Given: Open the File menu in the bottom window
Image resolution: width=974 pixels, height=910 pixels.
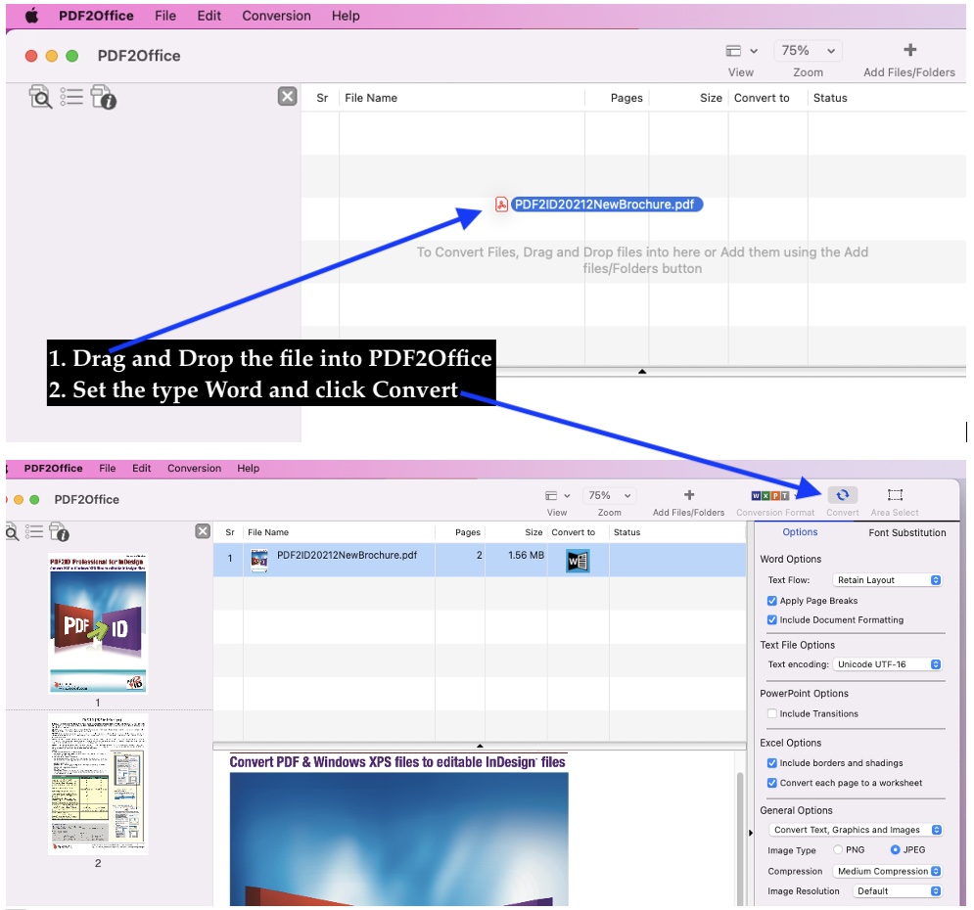Looking at the screenshot, I should tap(108, 468).
